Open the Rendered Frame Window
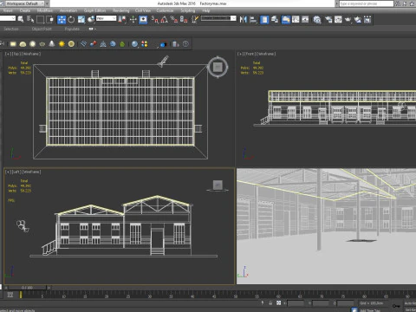416x312 pixels. tap(338, 19)
